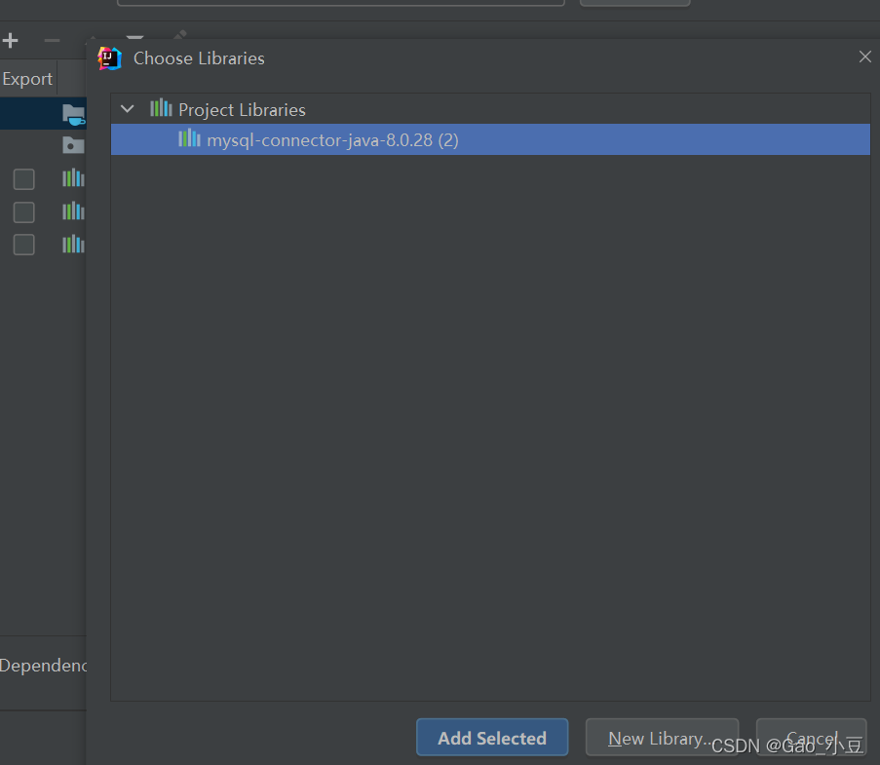The image size is (880, 765).
Task: Tick the first export checkbox in dependencies list
Action: click(x=23, y=179)
